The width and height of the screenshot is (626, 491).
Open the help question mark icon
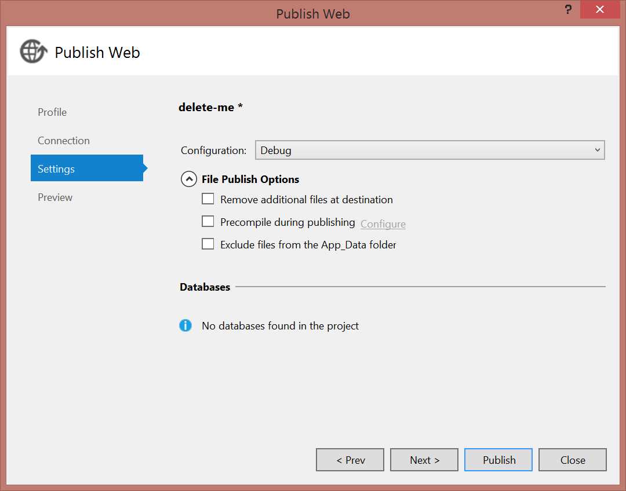567,10
